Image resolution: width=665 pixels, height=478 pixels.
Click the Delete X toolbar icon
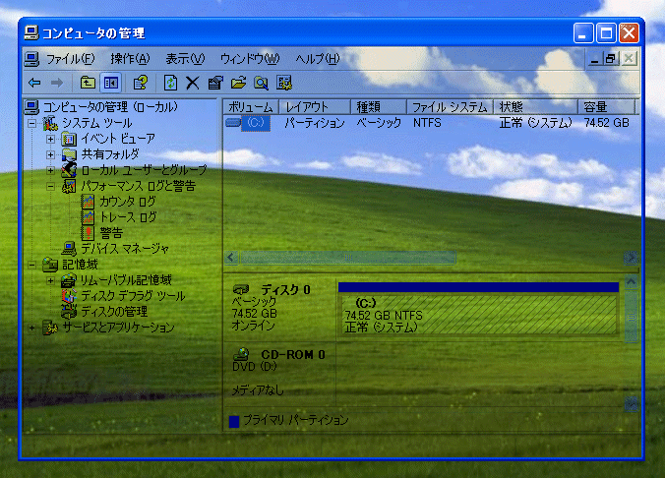pos(193,83)
